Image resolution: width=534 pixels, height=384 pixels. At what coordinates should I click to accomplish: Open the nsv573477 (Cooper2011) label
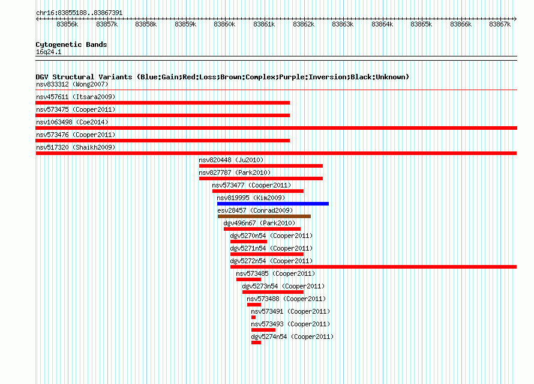coord(251,185)
